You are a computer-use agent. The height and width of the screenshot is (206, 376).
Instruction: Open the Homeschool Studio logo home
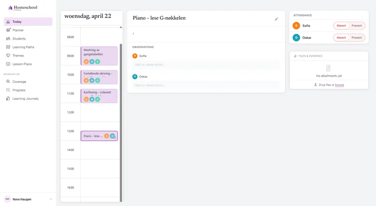[x=23, y=8]
